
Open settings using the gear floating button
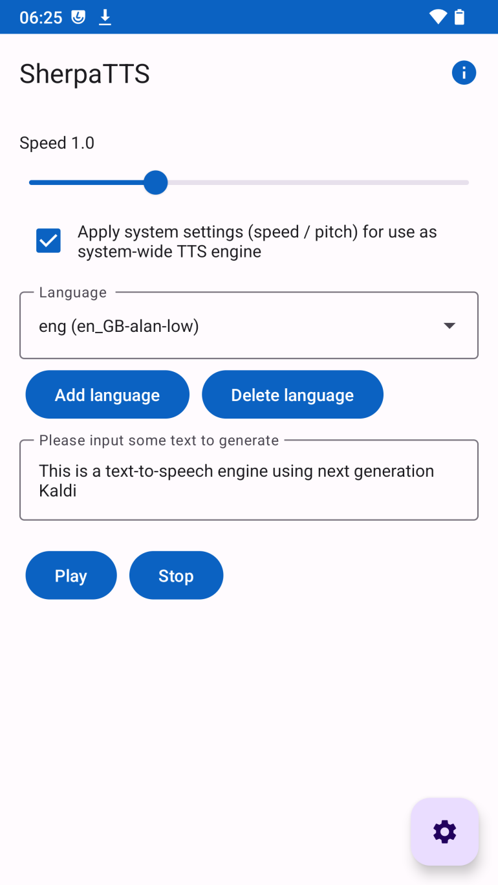pos(444,832)
